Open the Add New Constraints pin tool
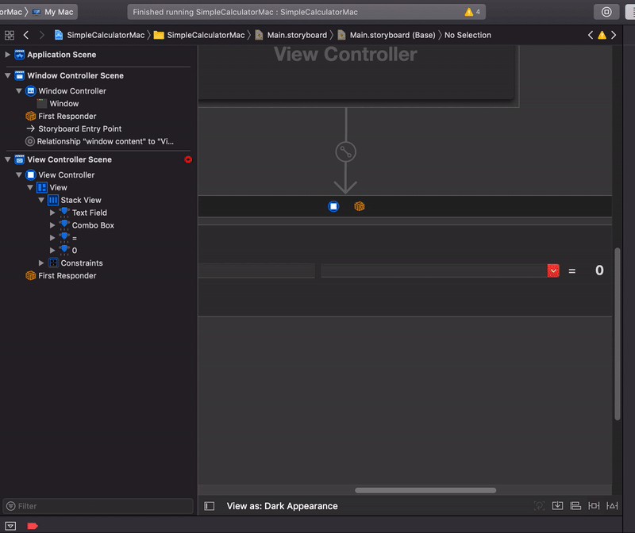 point(593,505)
